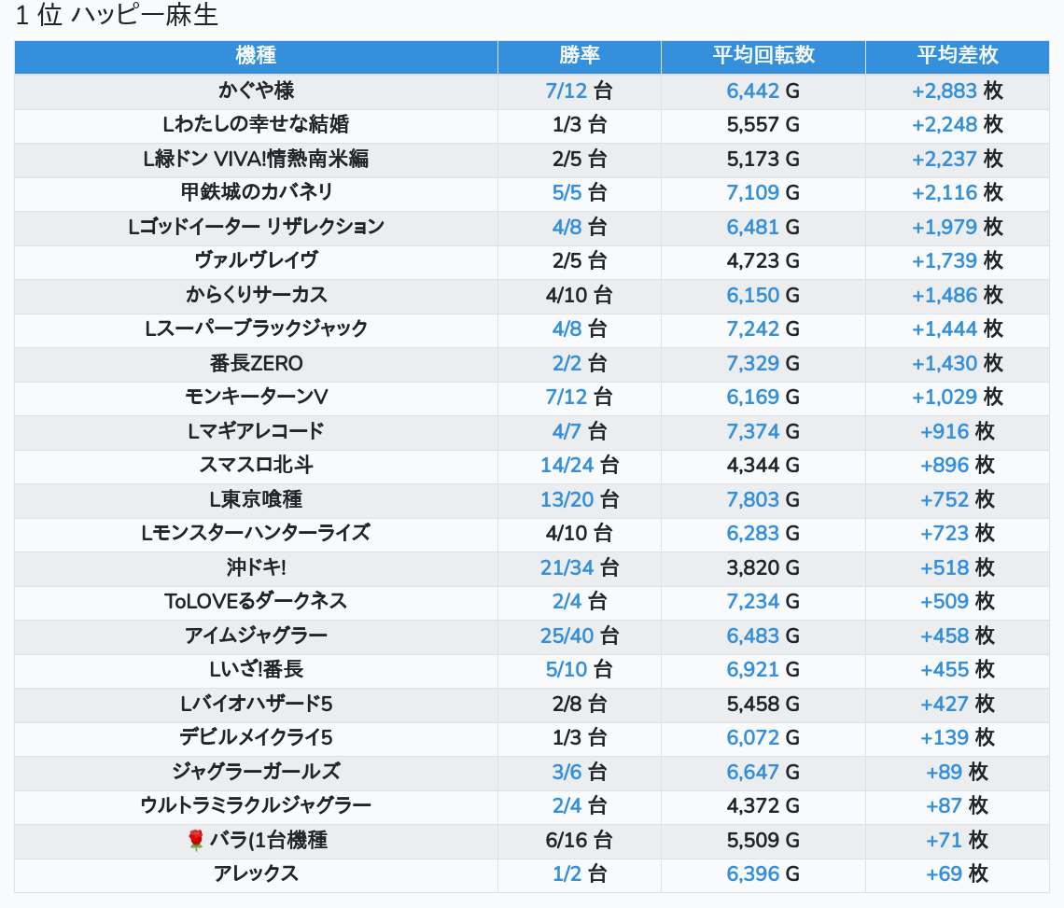This screenshot has height=908, width=1064.
Task: Click the 6,396 G average spins value
Action: pos(763,874)
